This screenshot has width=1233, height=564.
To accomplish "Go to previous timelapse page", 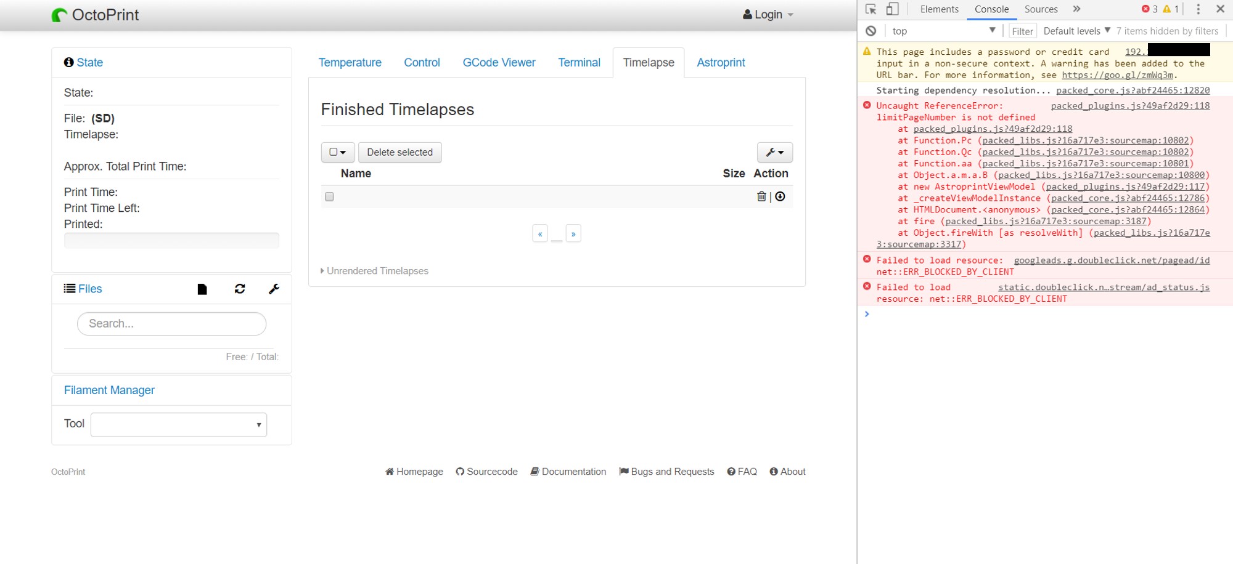I will pos(540,233).
